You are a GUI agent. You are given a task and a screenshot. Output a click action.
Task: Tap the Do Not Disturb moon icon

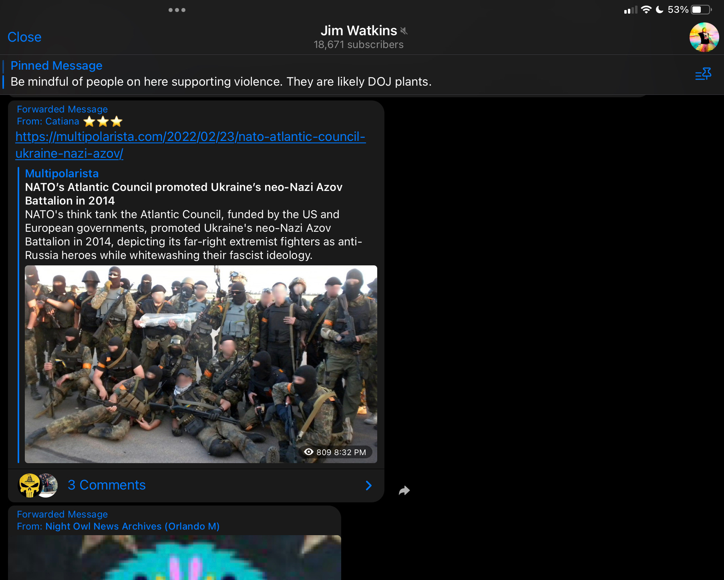click(660, 10)
